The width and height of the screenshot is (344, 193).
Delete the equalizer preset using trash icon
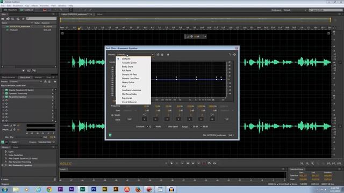162,55
